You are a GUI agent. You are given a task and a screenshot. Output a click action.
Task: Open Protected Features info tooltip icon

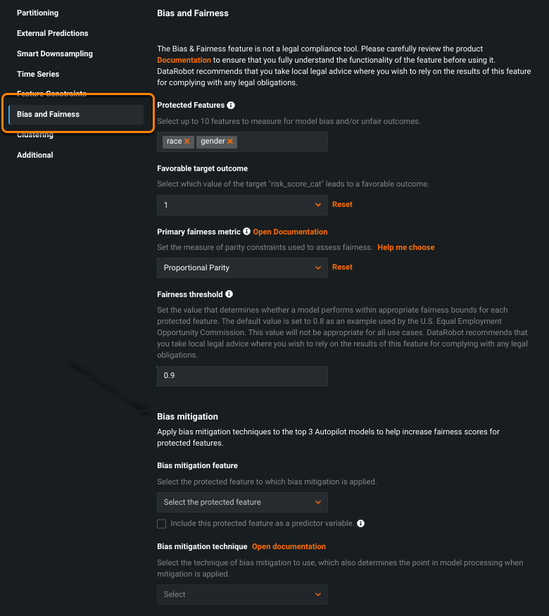coord(231,105)
